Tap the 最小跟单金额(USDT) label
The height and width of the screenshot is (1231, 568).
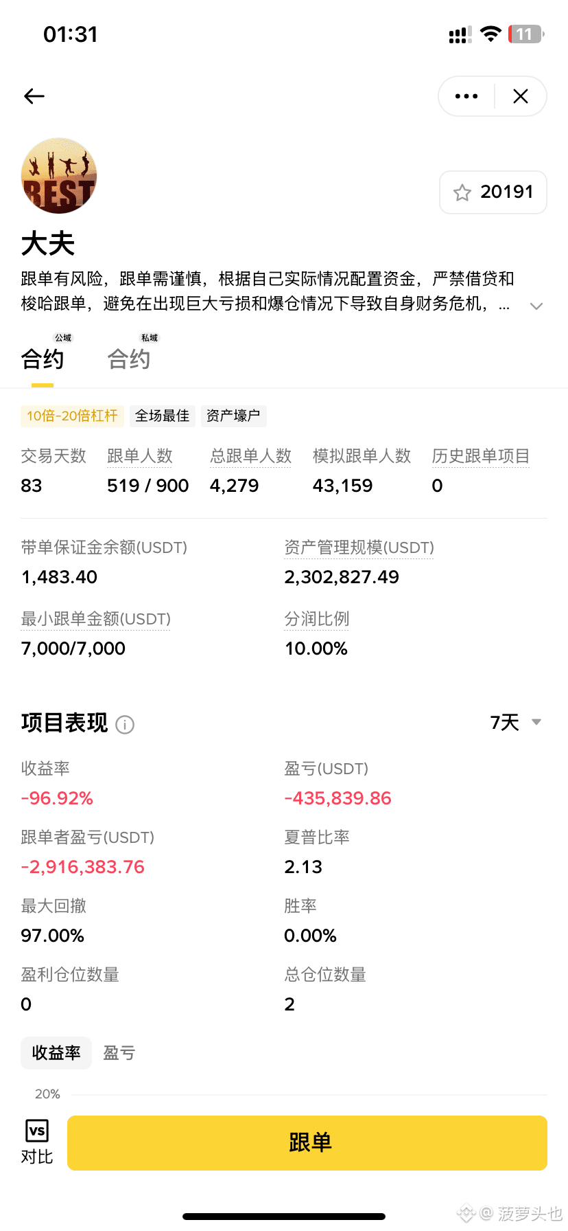pyautogui.click(x=96, y=619)
